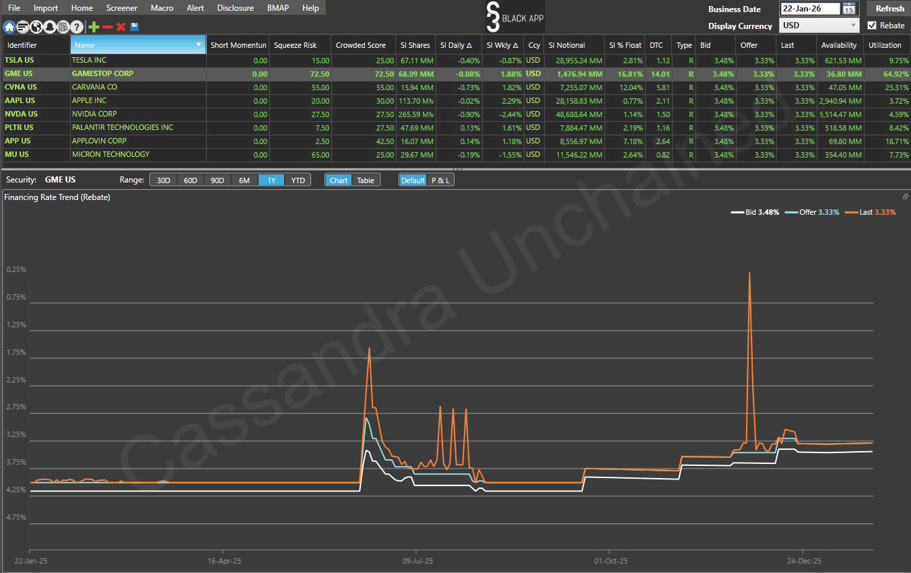Click the orange Last legend entry
The image size is (911, 573).
(869, 212)
